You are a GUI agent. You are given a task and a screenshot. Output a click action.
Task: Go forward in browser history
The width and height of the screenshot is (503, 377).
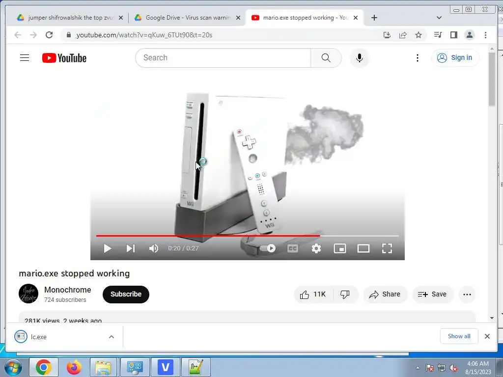coord(33,35)
